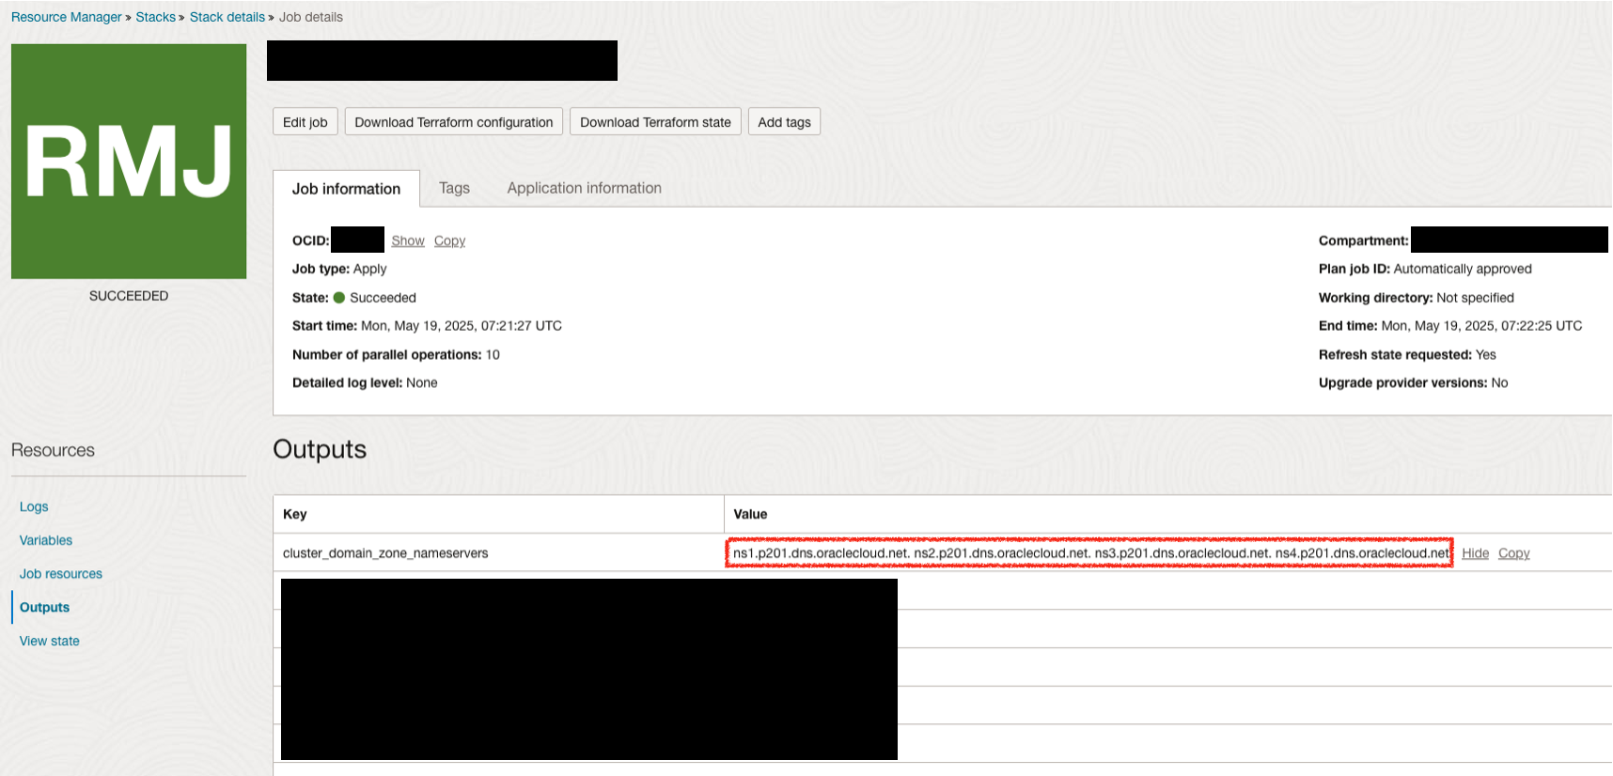Download Terraform configuration file
This screenshot has width=1613, height=776.
(454, 122)
